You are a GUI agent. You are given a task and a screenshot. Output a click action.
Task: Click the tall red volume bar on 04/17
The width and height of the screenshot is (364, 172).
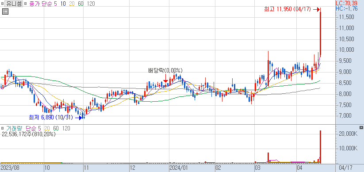320,146
